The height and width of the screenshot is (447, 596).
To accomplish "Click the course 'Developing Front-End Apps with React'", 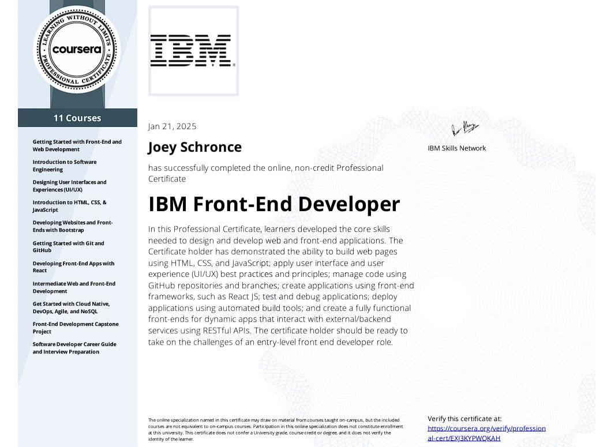I will pyautogui.click(x=73, y=266).
